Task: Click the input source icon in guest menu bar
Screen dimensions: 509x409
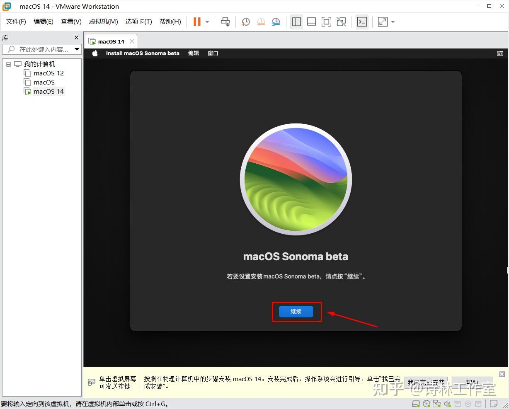Action: pos(500,53)
